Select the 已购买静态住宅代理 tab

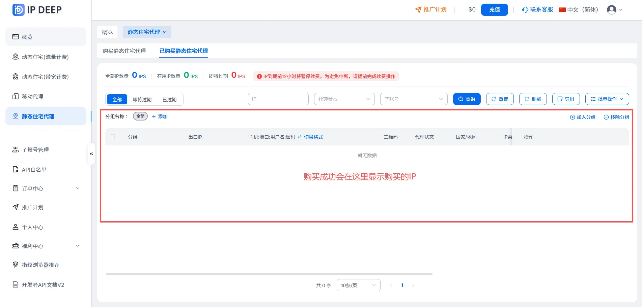point(184,51)
